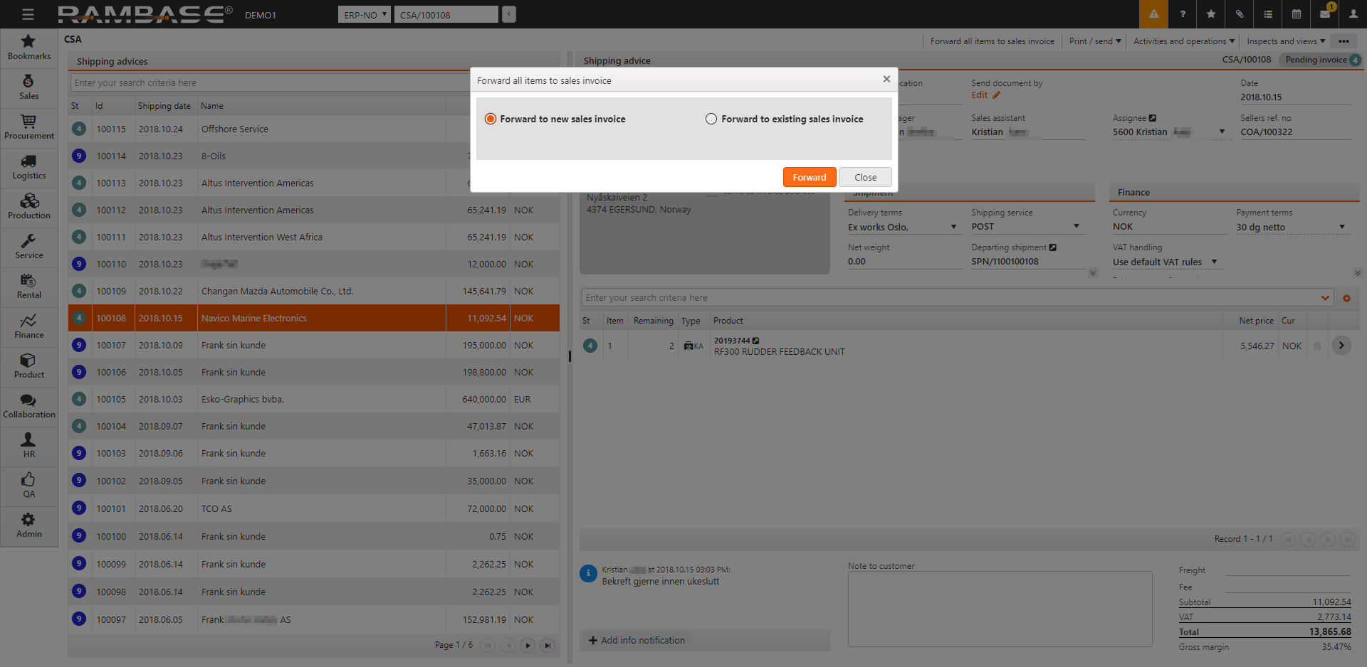The width and height of the screenshot is (1367, 667).
Task: Open the Logistics module icon
Action: pyautogui.click(x=28, y=166)
